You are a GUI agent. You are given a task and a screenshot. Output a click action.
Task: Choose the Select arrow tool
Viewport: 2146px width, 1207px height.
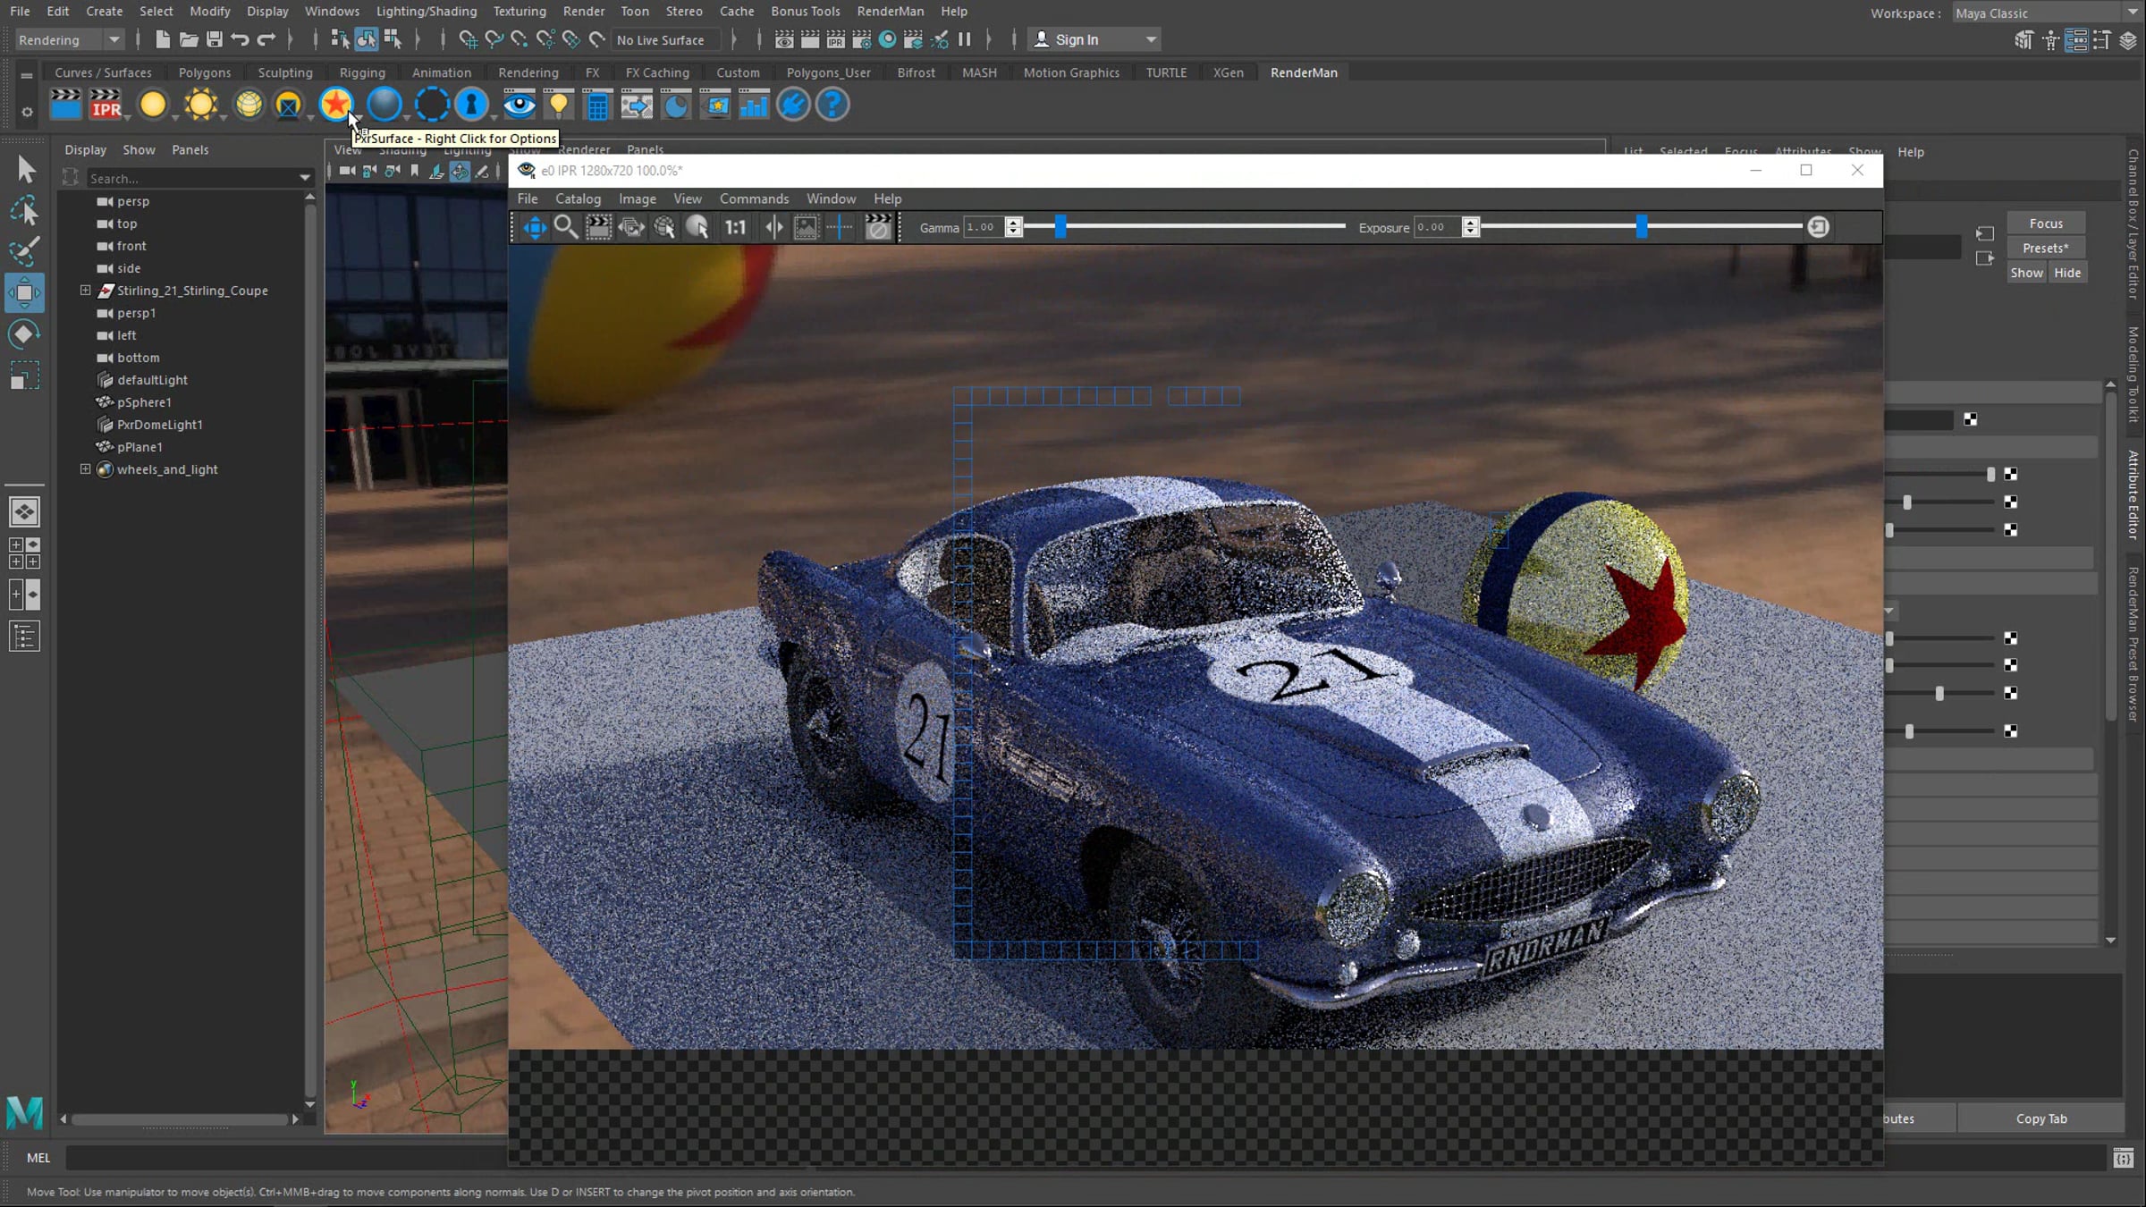25,169
